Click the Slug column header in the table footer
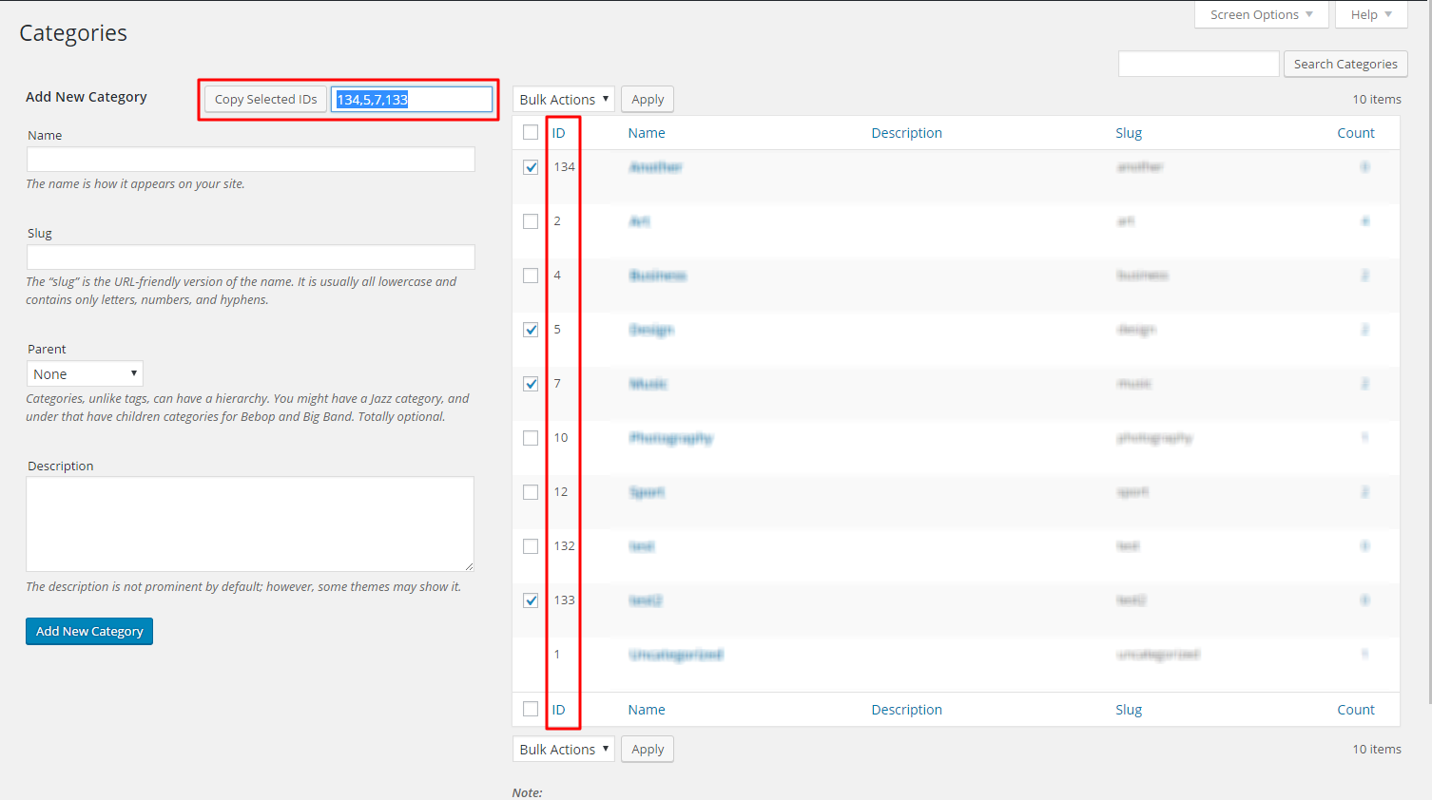Viewport: 1432px width, 800px height. click(x=1129, y=710)
